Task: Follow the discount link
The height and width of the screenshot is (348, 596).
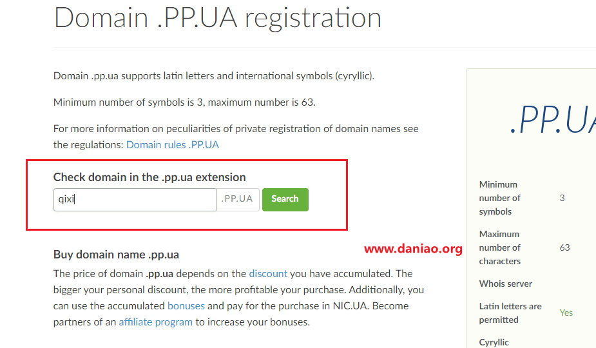Action: [x=268, y=274]
